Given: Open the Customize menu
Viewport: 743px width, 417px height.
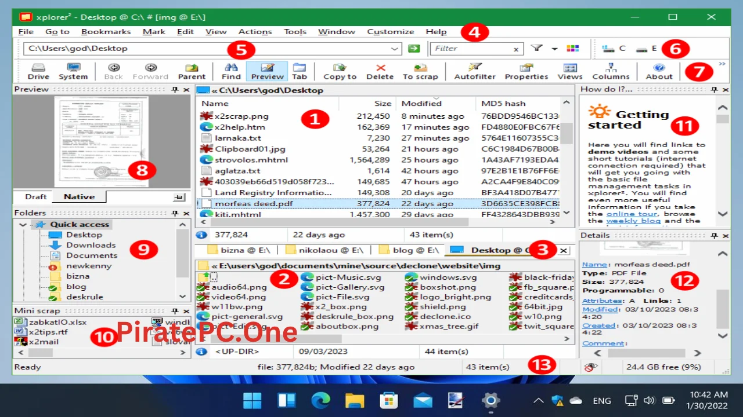Looking at the screenshot, I should pos(391,32).
